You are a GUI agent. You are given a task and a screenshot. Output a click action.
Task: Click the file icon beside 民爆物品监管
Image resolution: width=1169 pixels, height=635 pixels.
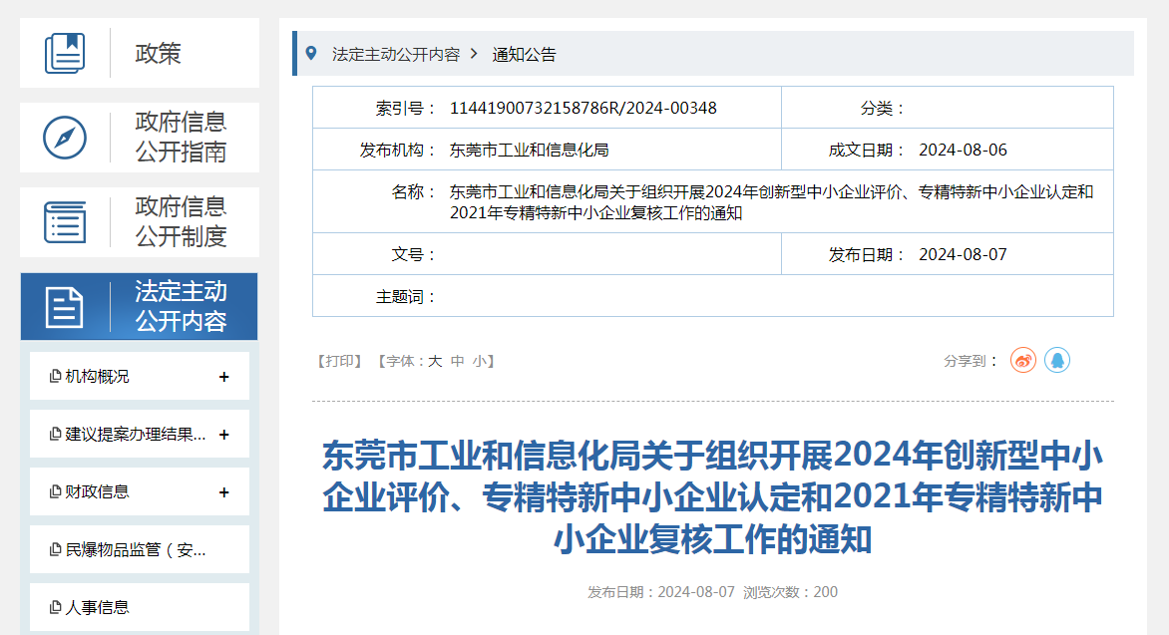tap(55, 549)
